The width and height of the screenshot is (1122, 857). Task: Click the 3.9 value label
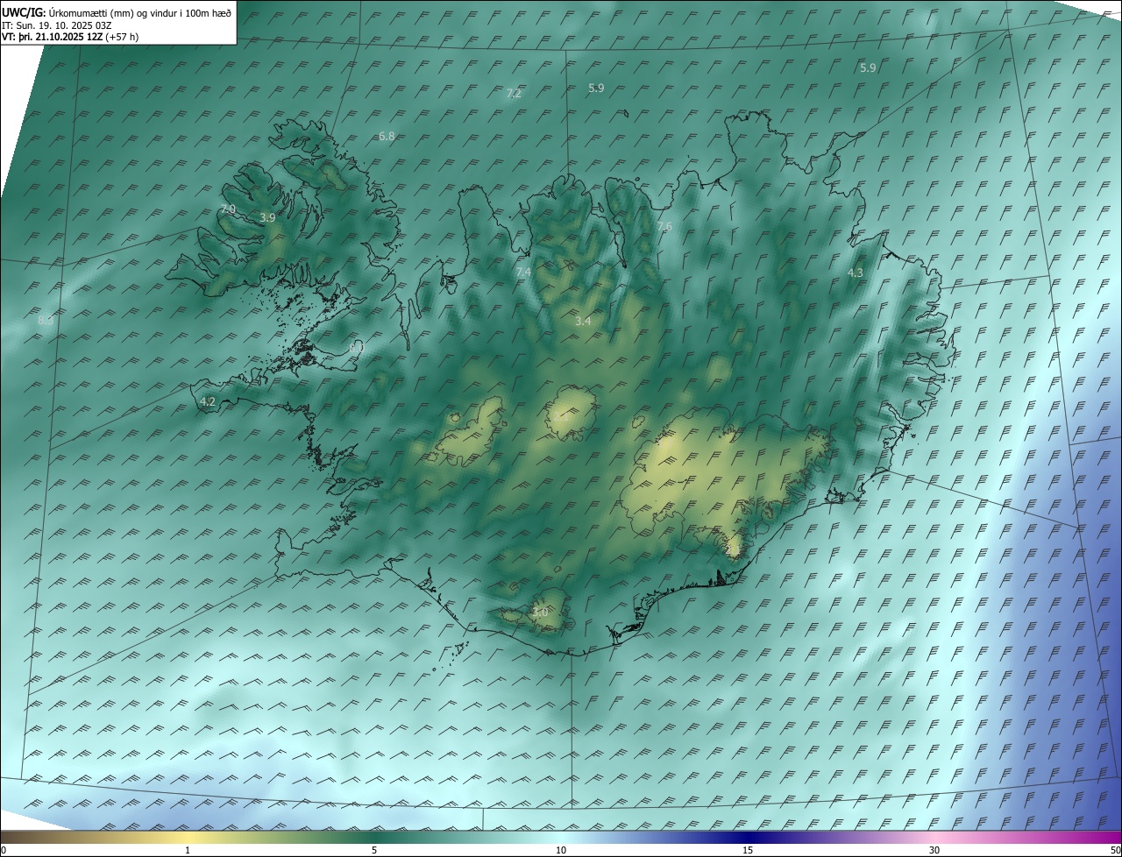(x=268, y=217)
